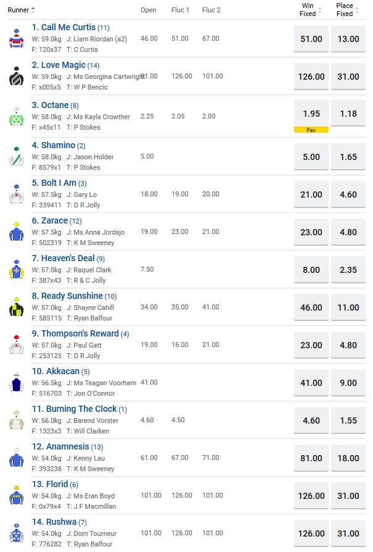Open Anamnesis runner name link
This screenshot has width=373, height=552.
[60, 446]
